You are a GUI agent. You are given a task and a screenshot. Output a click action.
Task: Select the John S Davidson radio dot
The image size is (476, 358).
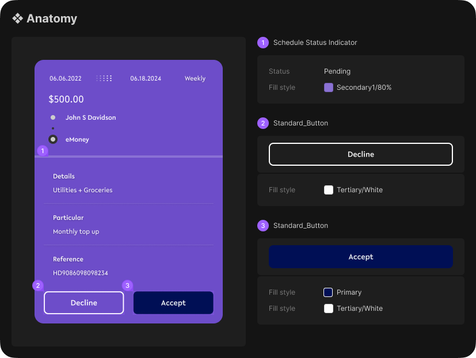tap(53, 117)
